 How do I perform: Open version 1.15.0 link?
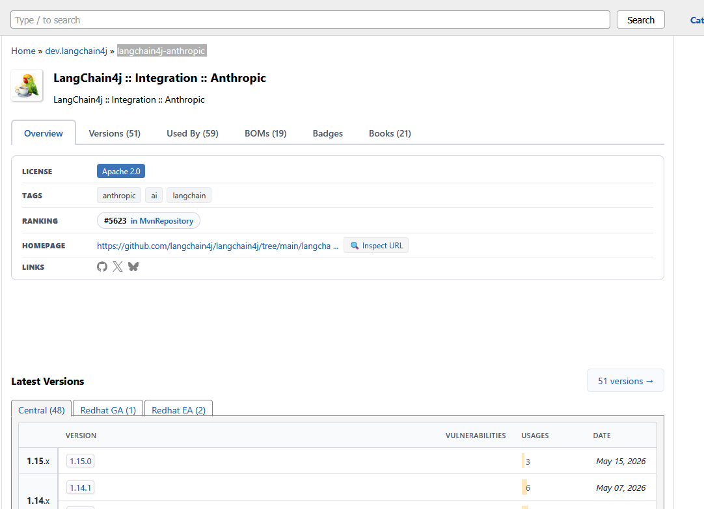click(x=81, y=461)
